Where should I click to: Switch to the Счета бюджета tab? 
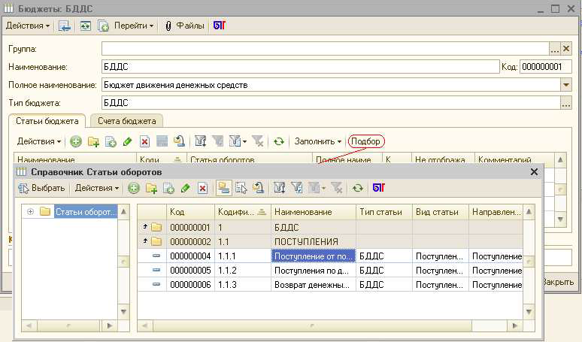click(x=126, y=121)
